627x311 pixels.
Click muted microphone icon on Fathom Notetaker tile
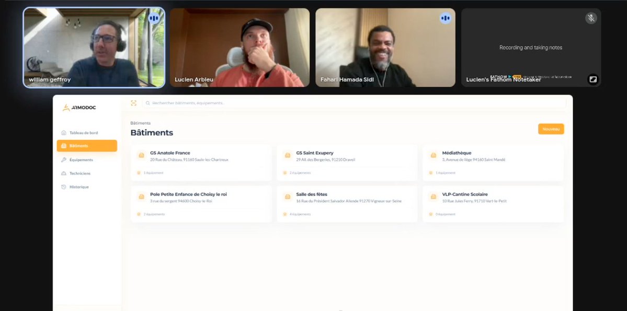pyautogui.click(x=591, y=18)
